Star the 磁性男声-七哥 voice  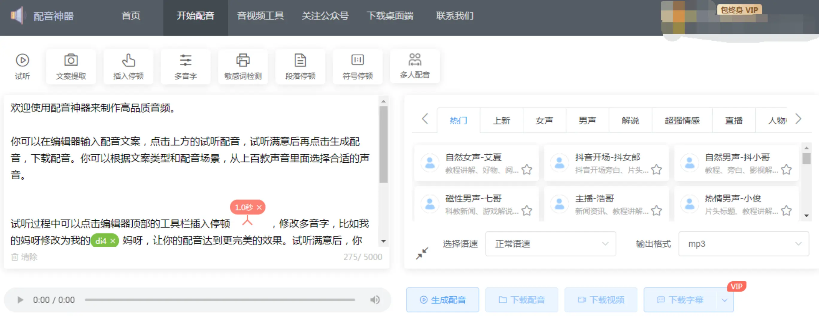[x=527, y=210]
